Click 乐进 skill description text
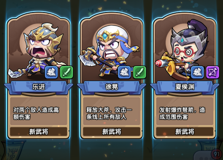The width and height of the screenshot is (223, 160). pos(36,113)
